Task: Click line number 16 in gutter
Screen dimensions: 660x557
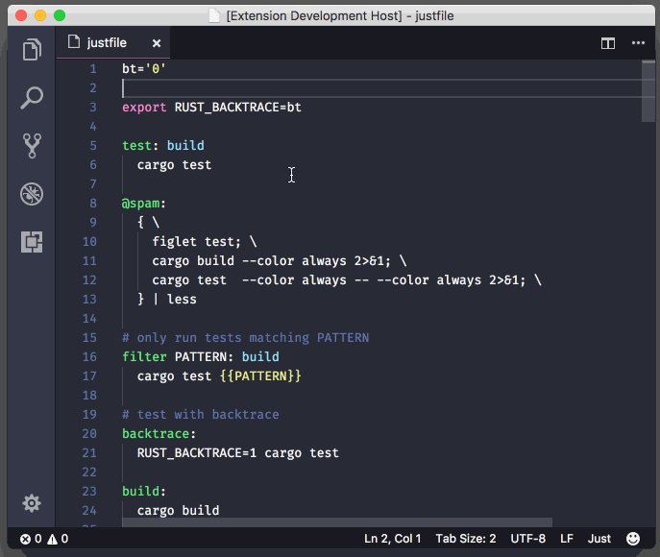Action: click(89, 356)
